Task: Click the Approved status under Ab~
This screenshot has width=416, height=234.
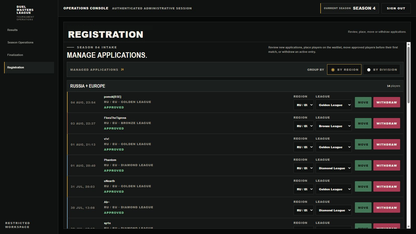Action: (x=114, y=213)
